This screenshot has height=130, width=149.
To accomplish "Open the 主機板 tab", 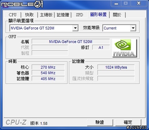I will pos(46,15).
